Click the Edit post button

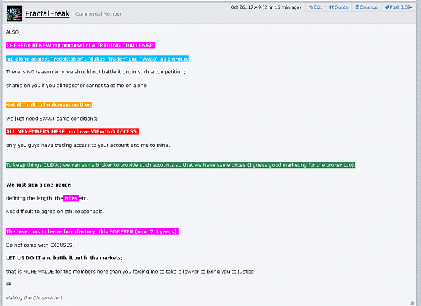[315, 7]
